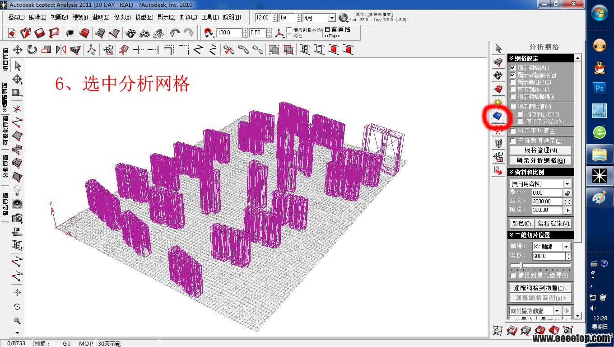Collapse the 資料和比例 section header
Image resolution: width=614 pixels, height=347 pixels.
point(541,172)
